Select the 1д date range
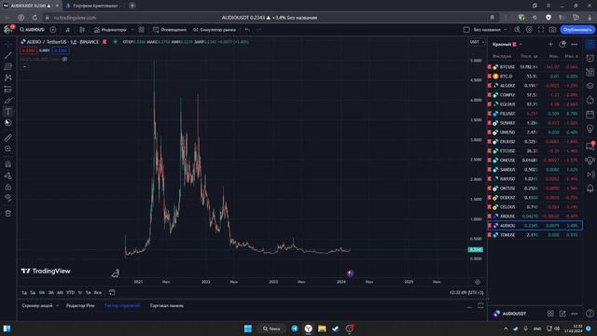Screen dimensions: 597x336 tap(24, 292)
